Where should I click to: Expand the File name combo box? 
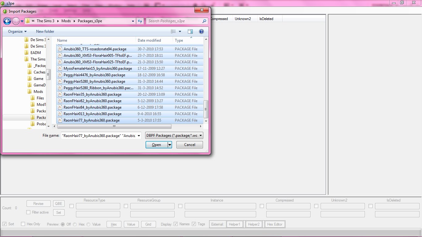[139, 135]
